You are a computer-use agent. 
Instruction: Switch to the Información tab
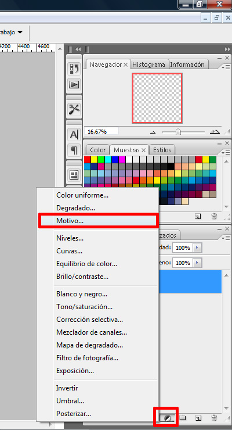(x=187, y=64)
